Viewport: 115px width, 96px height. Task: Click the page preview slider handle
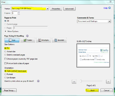(x=81, y=81)
